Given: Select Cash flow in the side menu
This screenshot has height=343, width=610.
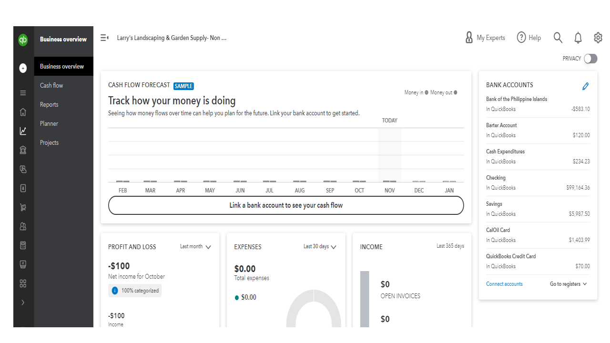Looking at the screenshot, I should point(51,85).
